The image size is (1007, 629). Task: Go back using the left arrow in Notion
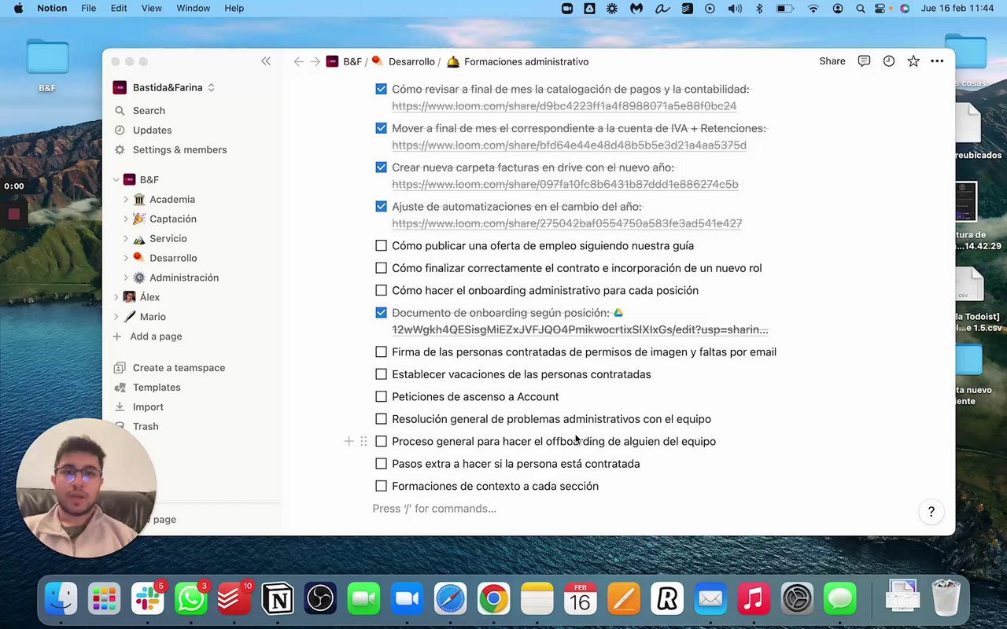[298, 61]
